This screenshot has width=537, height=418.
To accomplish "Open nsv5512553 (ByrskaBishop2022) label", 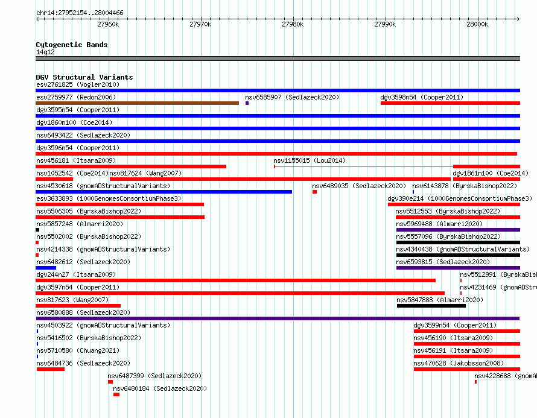I will point(448,211).
